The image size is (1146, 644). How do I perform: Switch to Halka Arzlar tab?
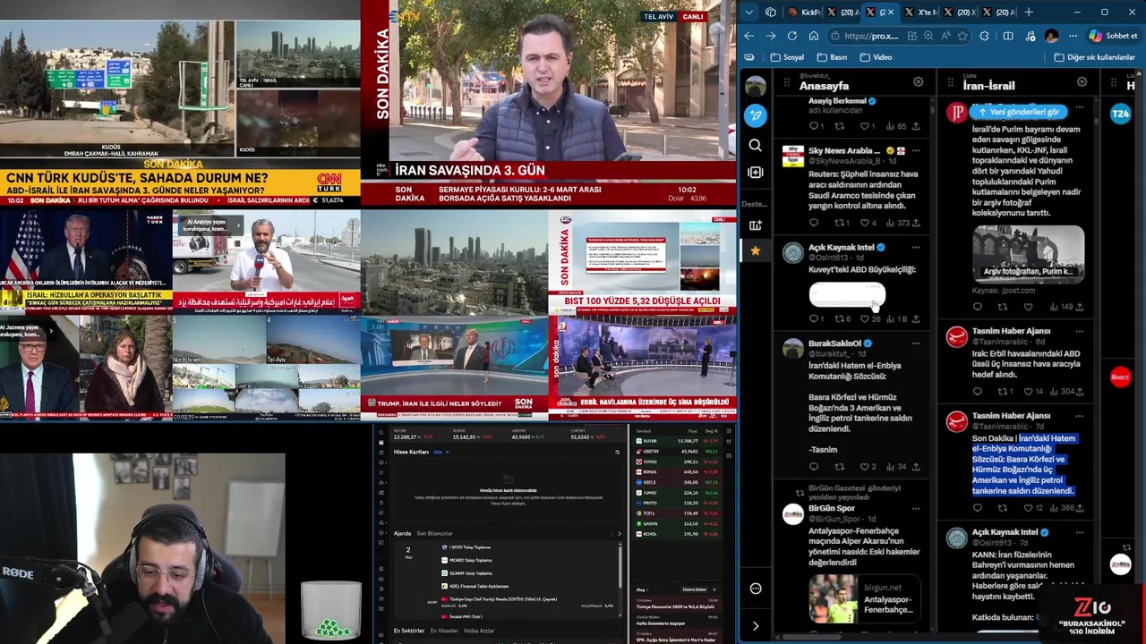tap(479, 631)
